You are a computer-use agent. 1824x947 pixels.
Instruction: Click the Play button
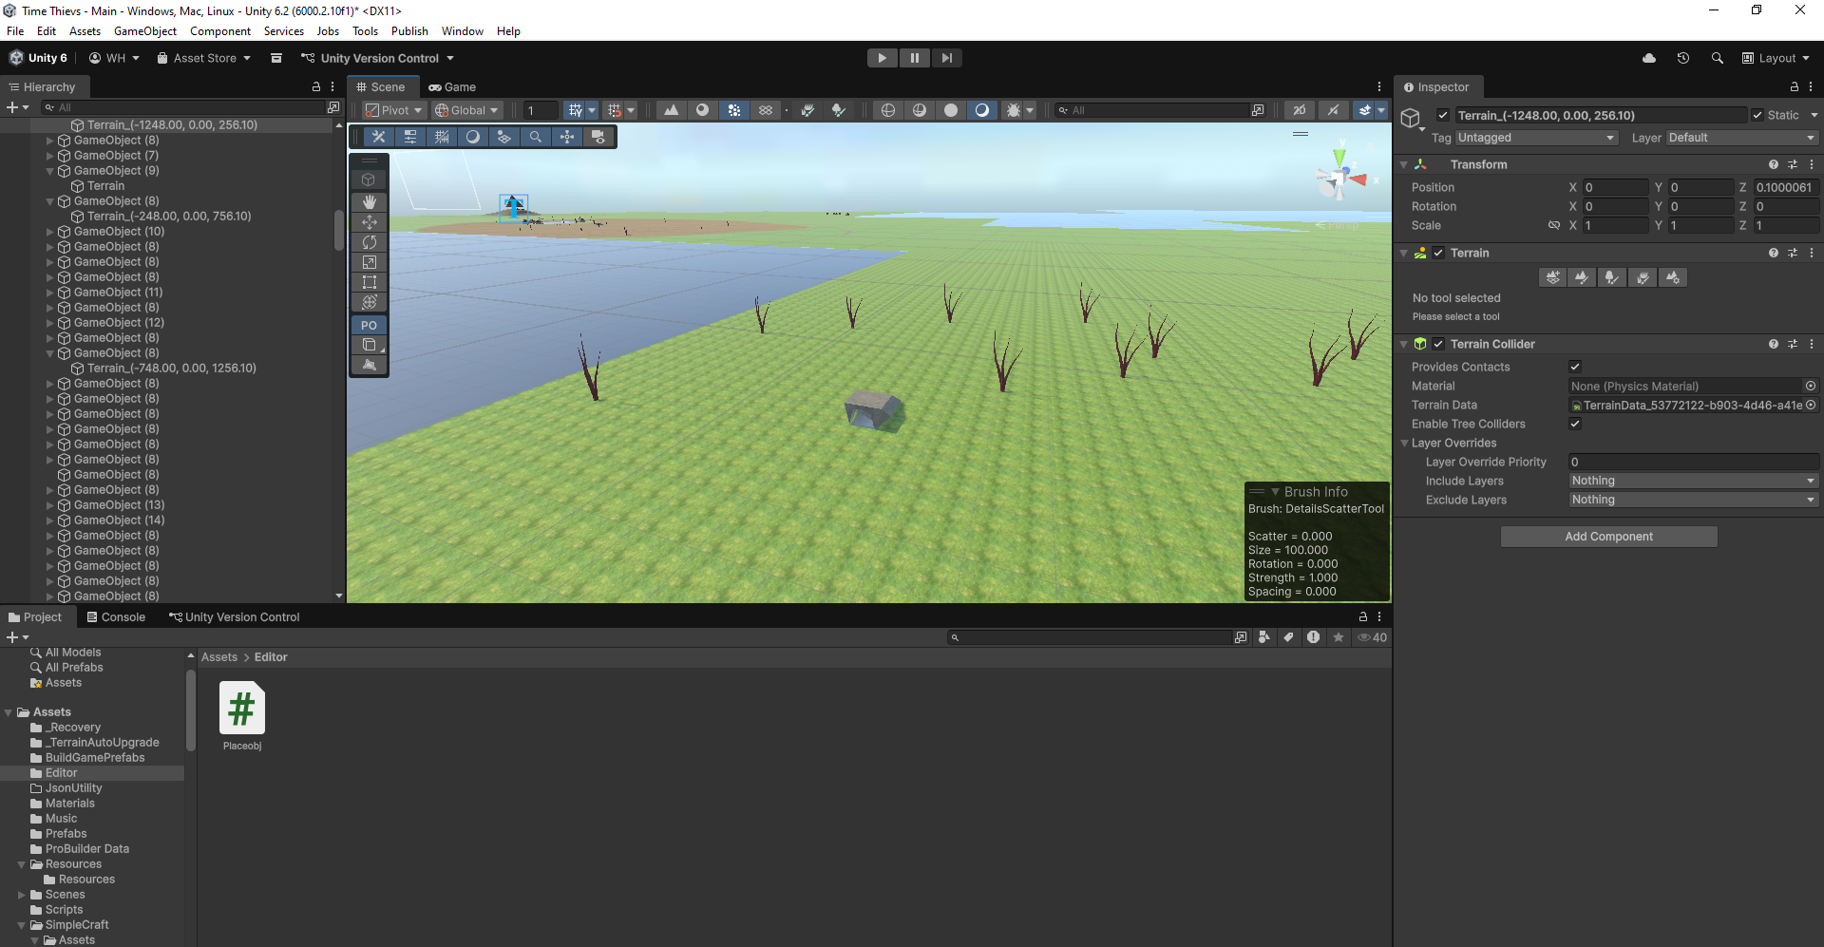(x=883, y=58)
